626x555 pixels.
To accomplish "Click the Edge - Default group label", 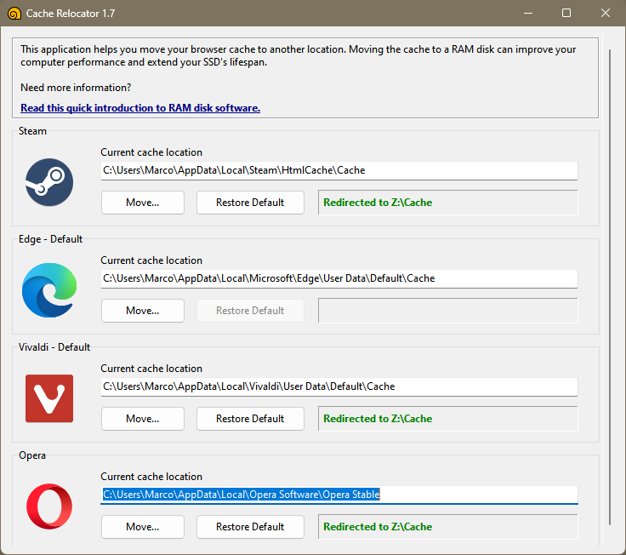I will (50, 239).
